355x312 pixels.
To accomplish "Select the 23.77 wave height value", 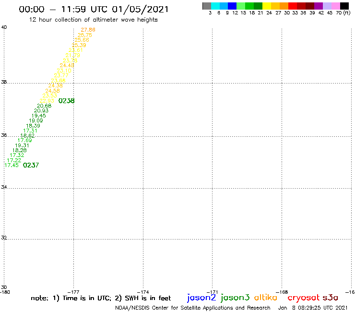I will [61, 75].
